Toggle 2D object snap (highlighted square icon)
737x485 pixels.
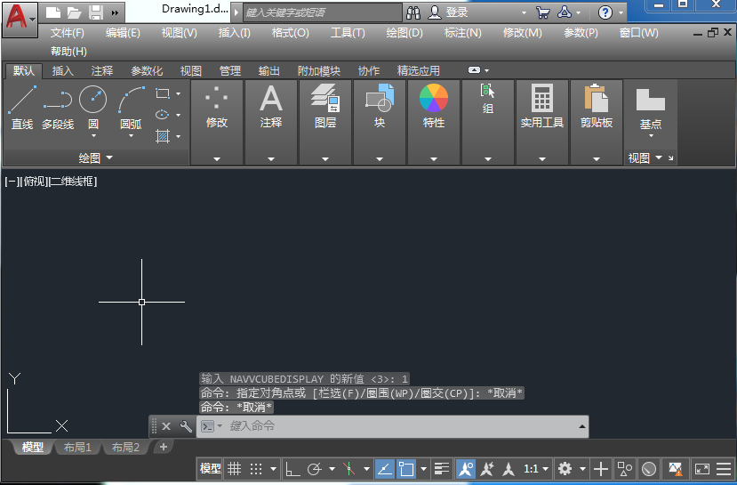pos(406,468)
